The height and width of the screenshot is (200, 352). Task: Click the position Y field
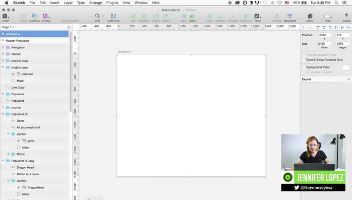(x=342, y=35)
